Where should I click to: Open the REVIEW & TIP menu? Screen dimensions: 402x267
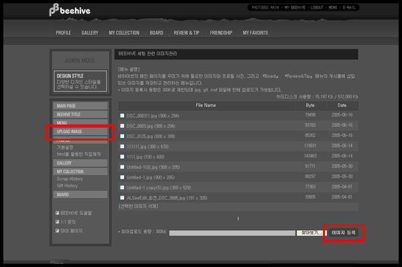click(x=186, y=33)
